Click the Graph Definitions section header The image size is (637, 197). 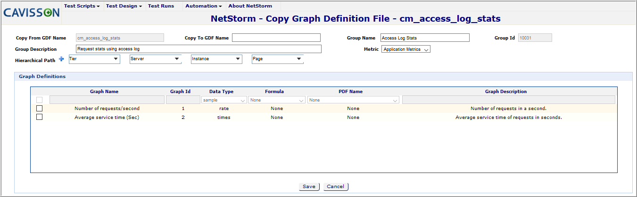click(x=42, y=76)
